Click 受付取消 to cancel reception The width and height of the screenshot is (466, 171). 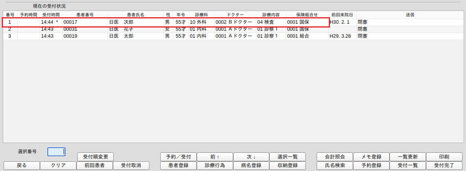(131, 165)
